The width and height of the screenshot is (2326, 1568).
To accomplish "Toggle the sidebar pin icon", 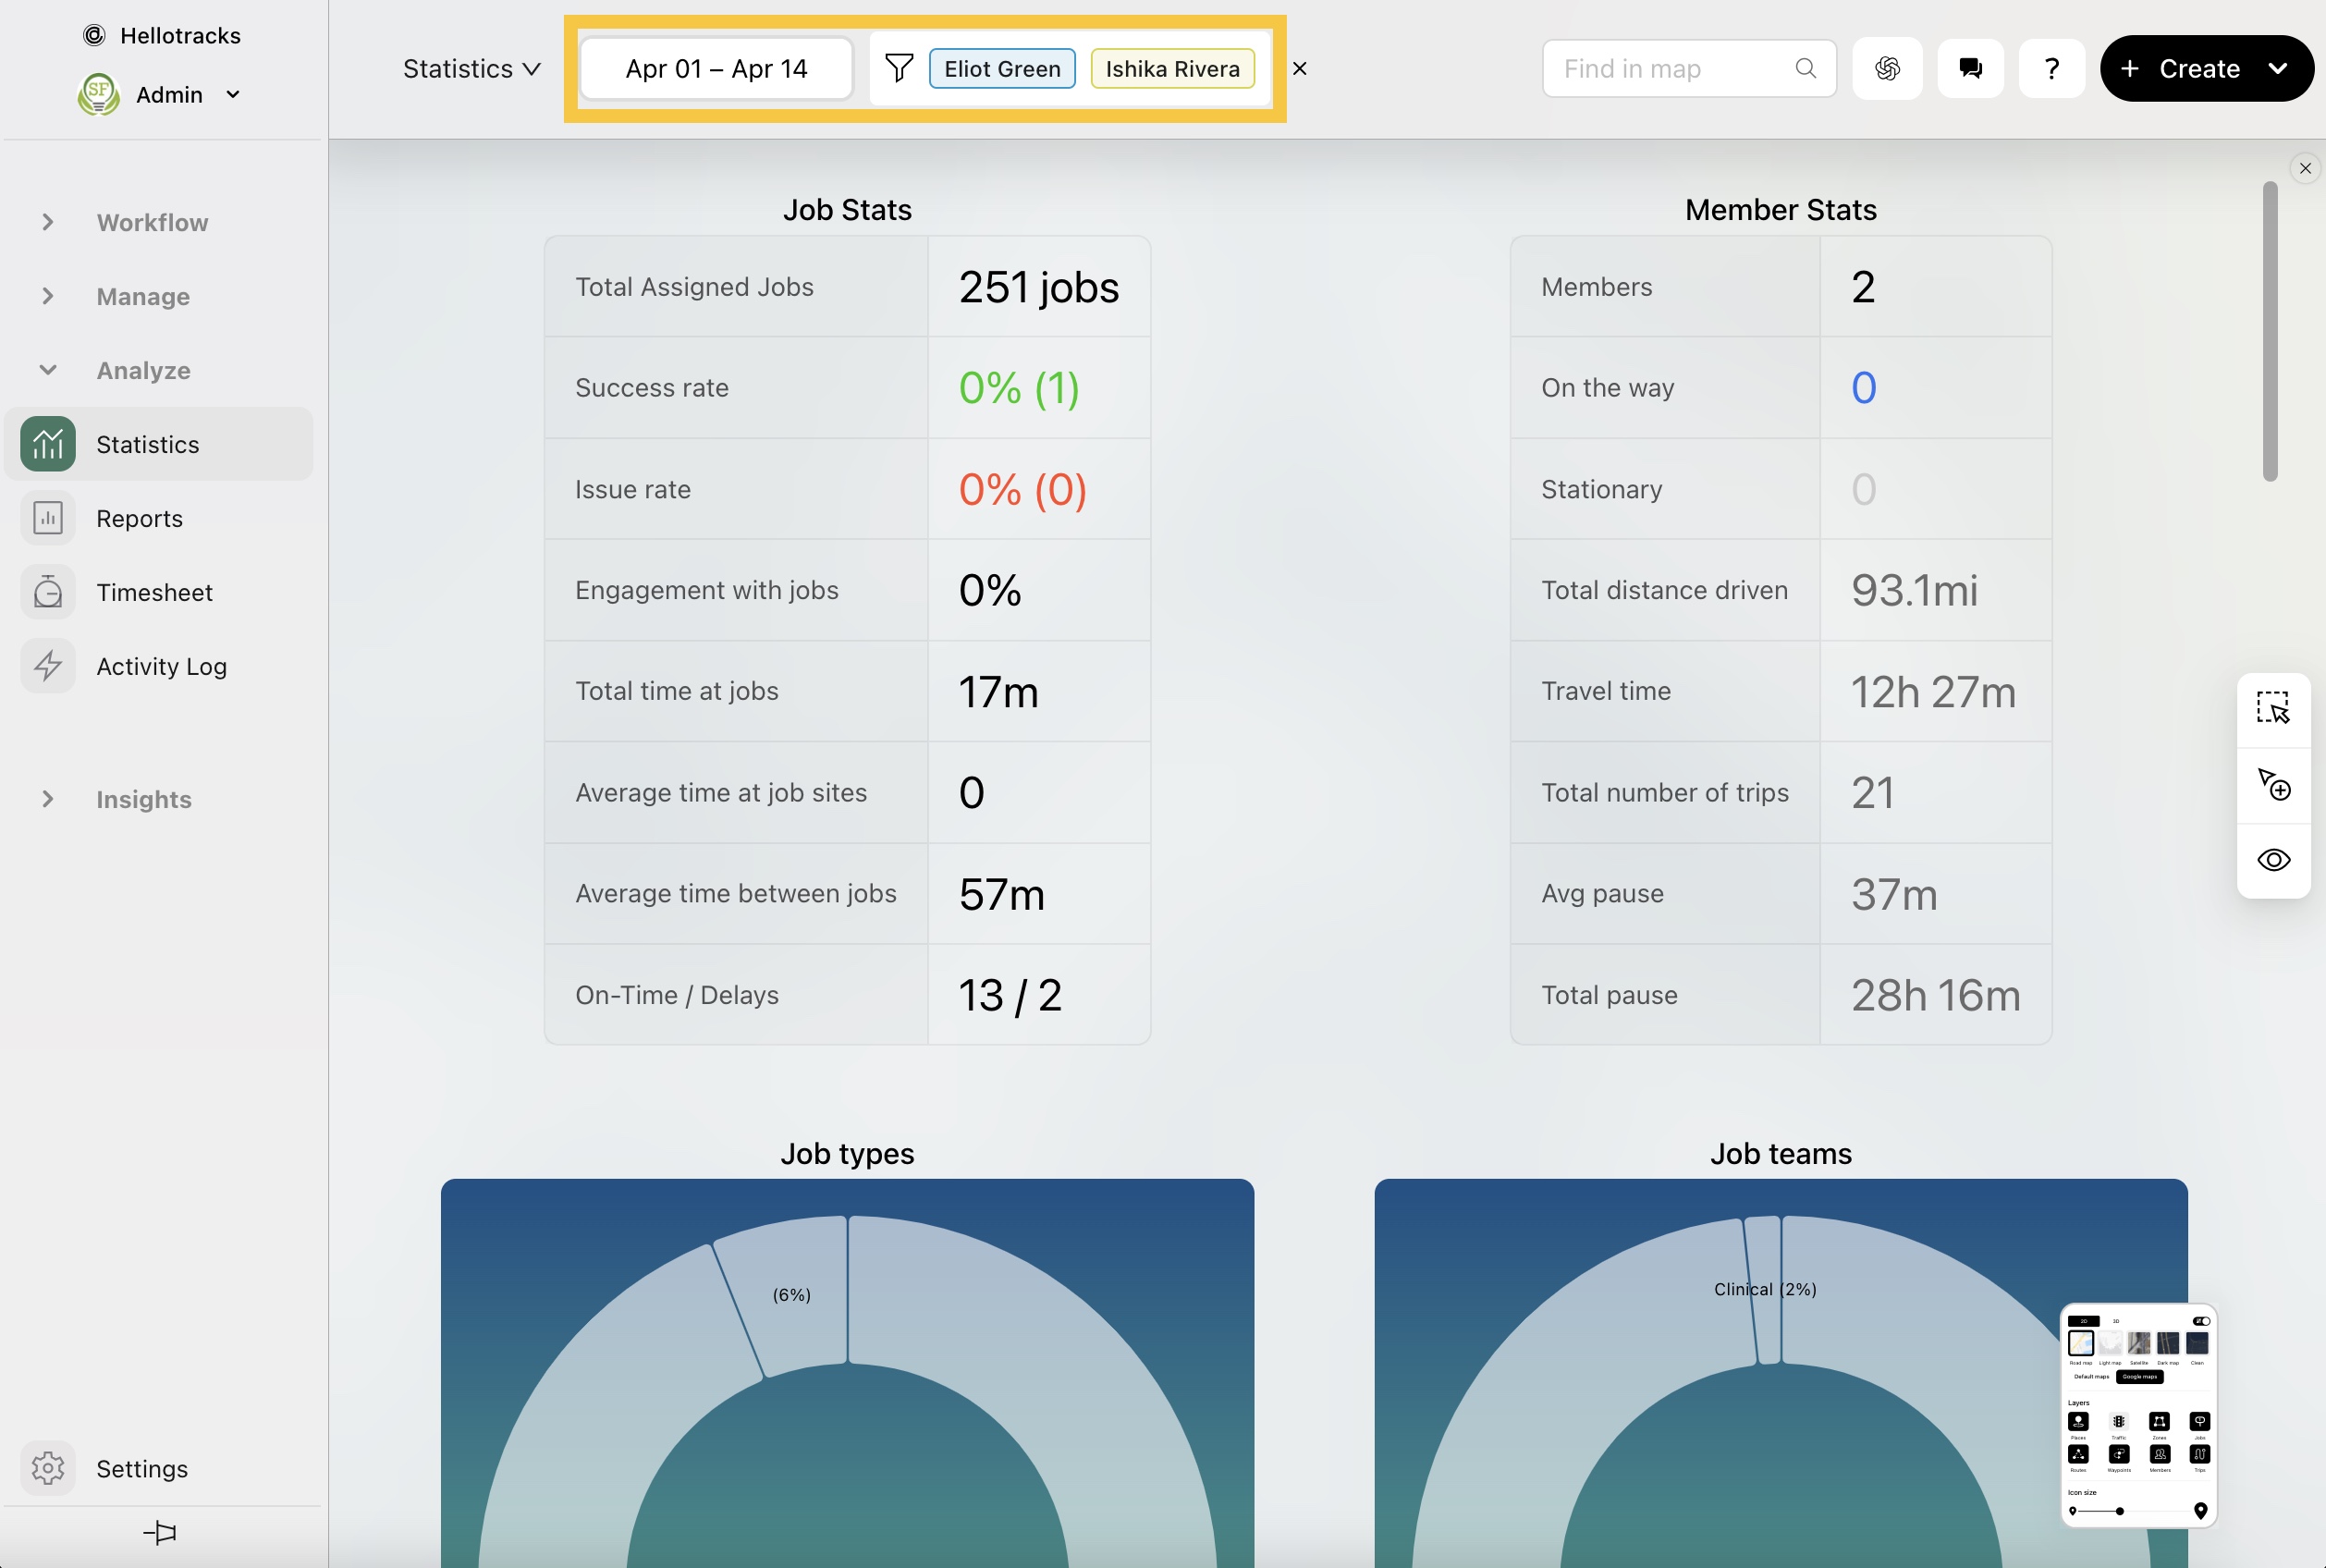I will [x=160, y=1532].
